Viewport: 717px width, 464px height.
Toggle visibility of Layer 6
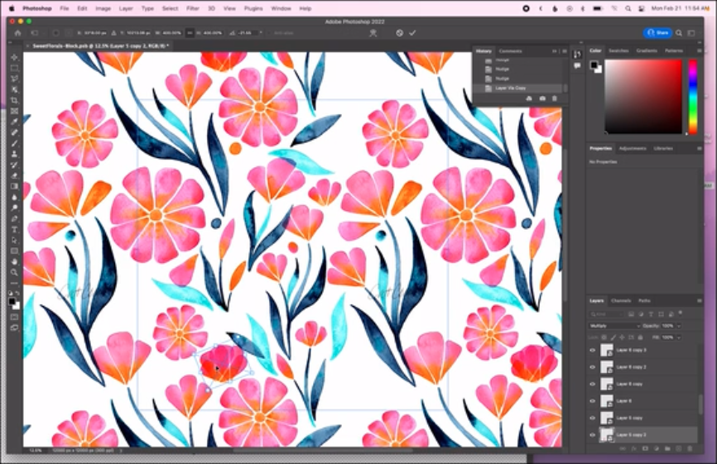pos(592,401)
